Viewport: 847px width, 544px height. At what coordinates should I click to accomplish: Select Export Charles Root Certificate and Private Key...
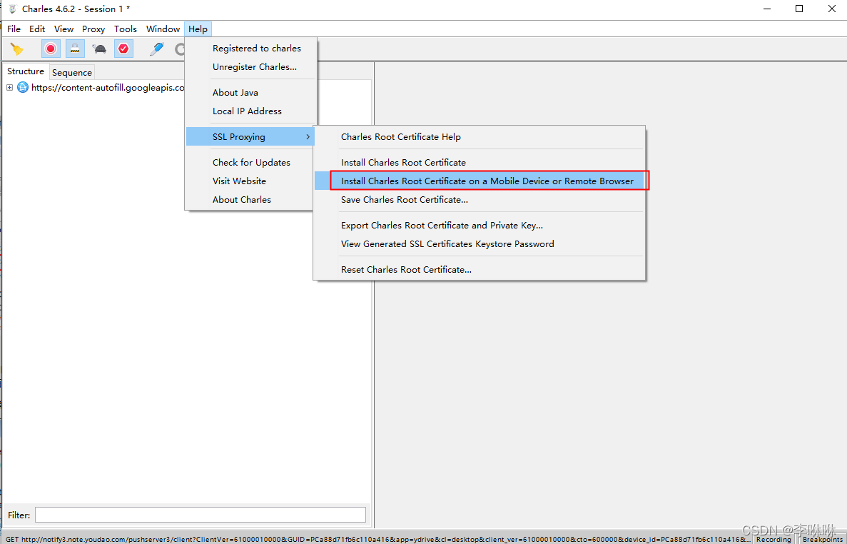coord(480,226)
